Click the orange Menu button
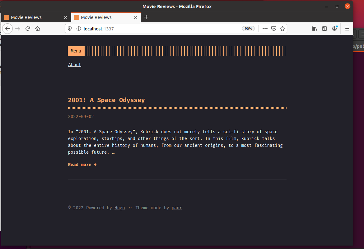The height and width of the screenshot is (249, 364). point(76,51)
